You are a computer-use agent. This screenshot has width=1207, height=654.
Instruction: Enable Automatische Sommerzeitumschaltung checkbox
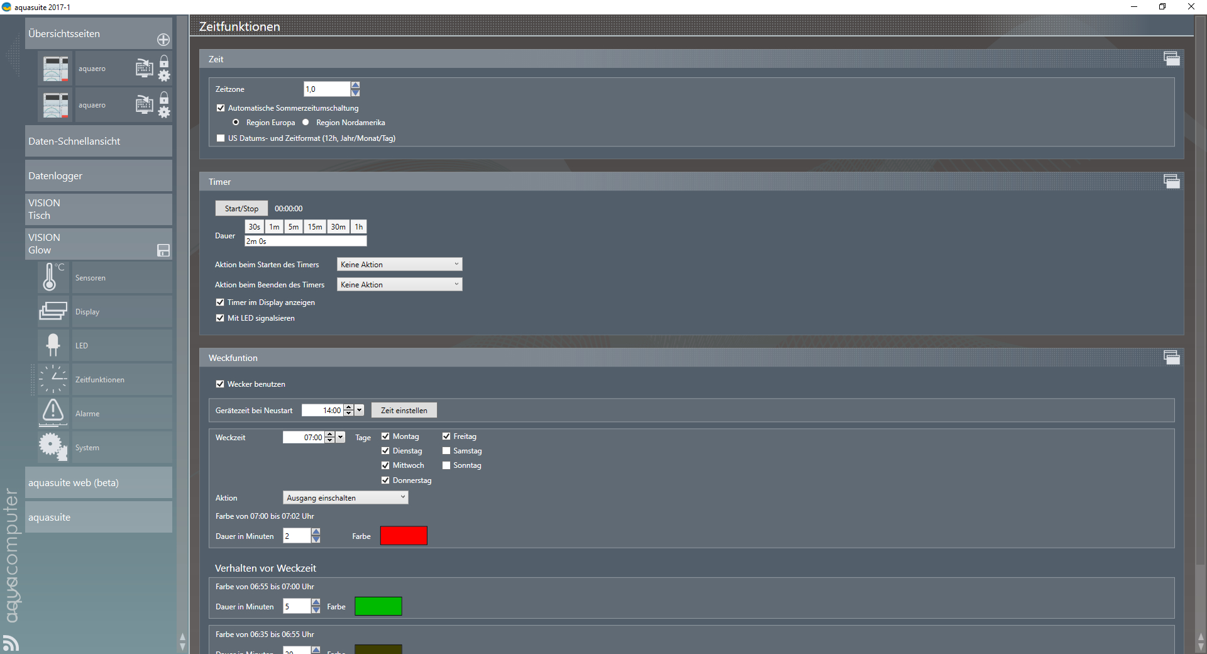pyautogui.click(x=221, y=108)
